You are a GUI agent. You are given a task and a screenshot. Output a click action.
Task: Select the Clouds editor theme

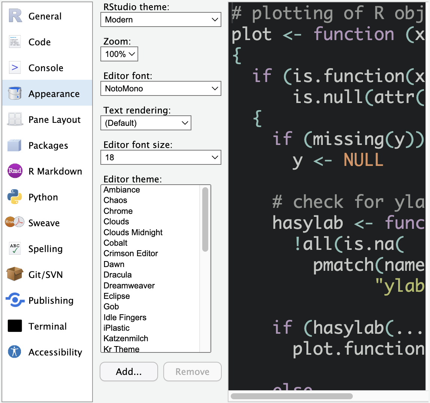point(116,221)
